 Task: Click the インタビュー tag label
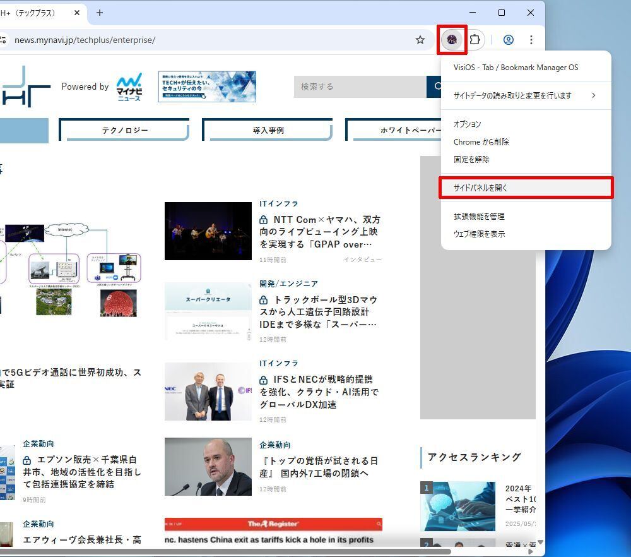tap(363, 260)
